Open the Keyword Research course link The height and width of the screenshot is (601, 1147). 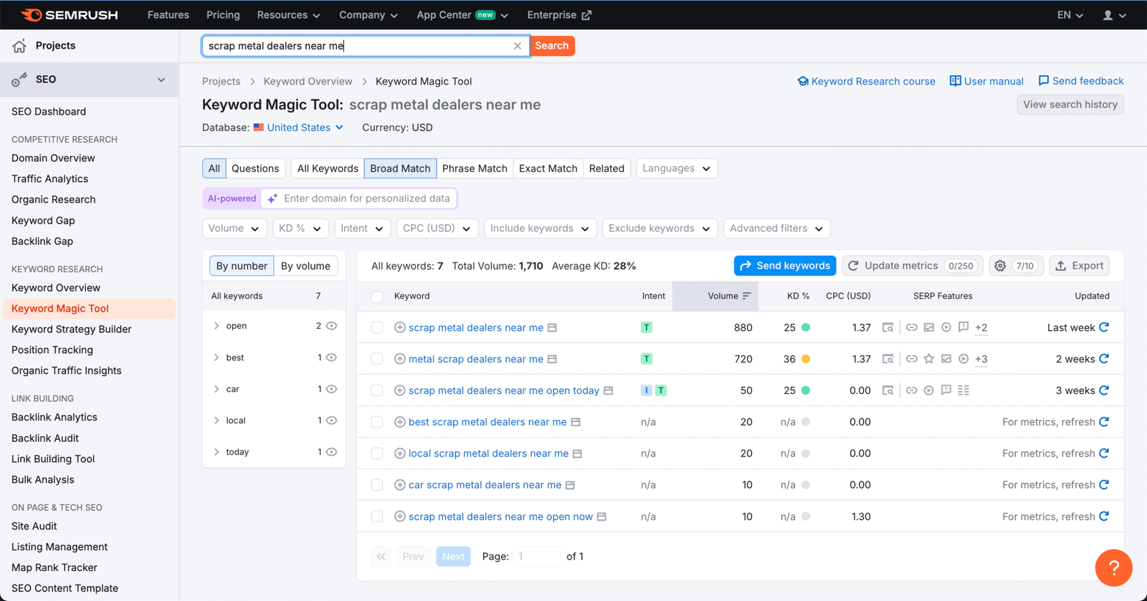point(866,82)
